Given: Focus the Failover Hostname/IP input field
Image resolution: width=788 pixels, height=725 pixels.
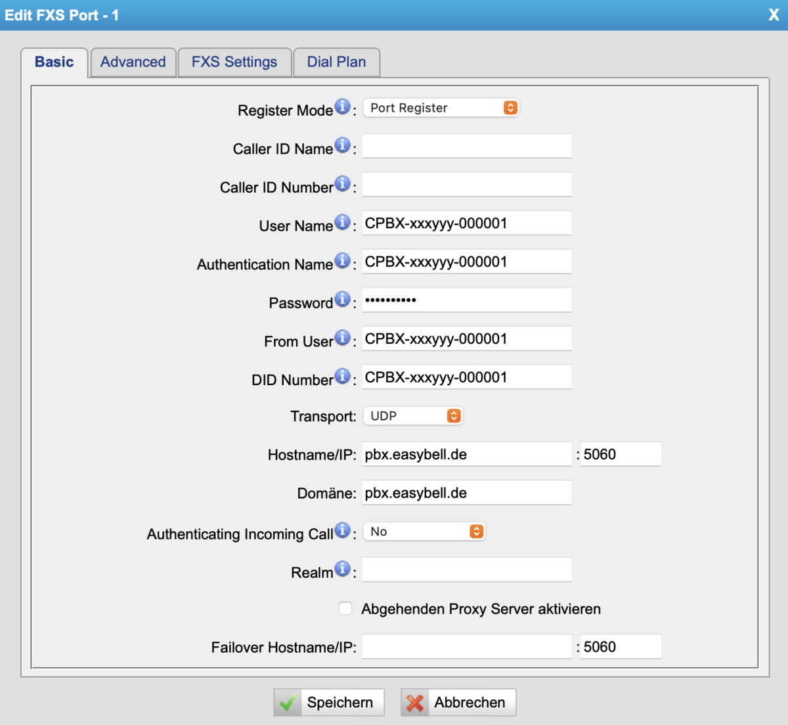Looking at the screenshot, I should [x=466, y=647].
